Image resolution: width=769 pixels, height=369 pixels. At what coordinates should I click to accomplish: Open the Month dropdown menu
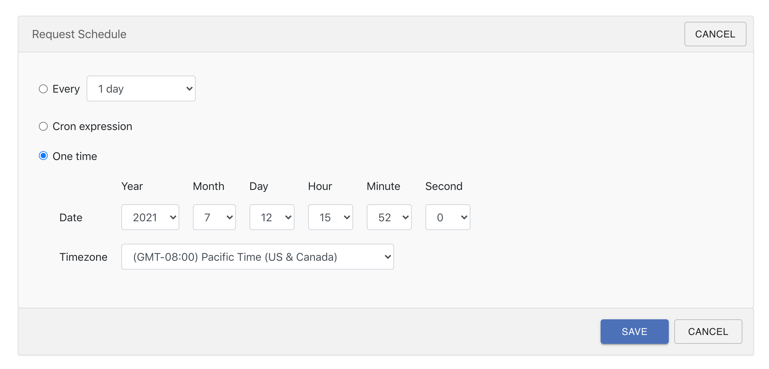pyautogui.click(x=214, y=217)
